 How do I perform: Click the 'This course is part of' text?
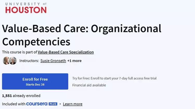point(19,52)
